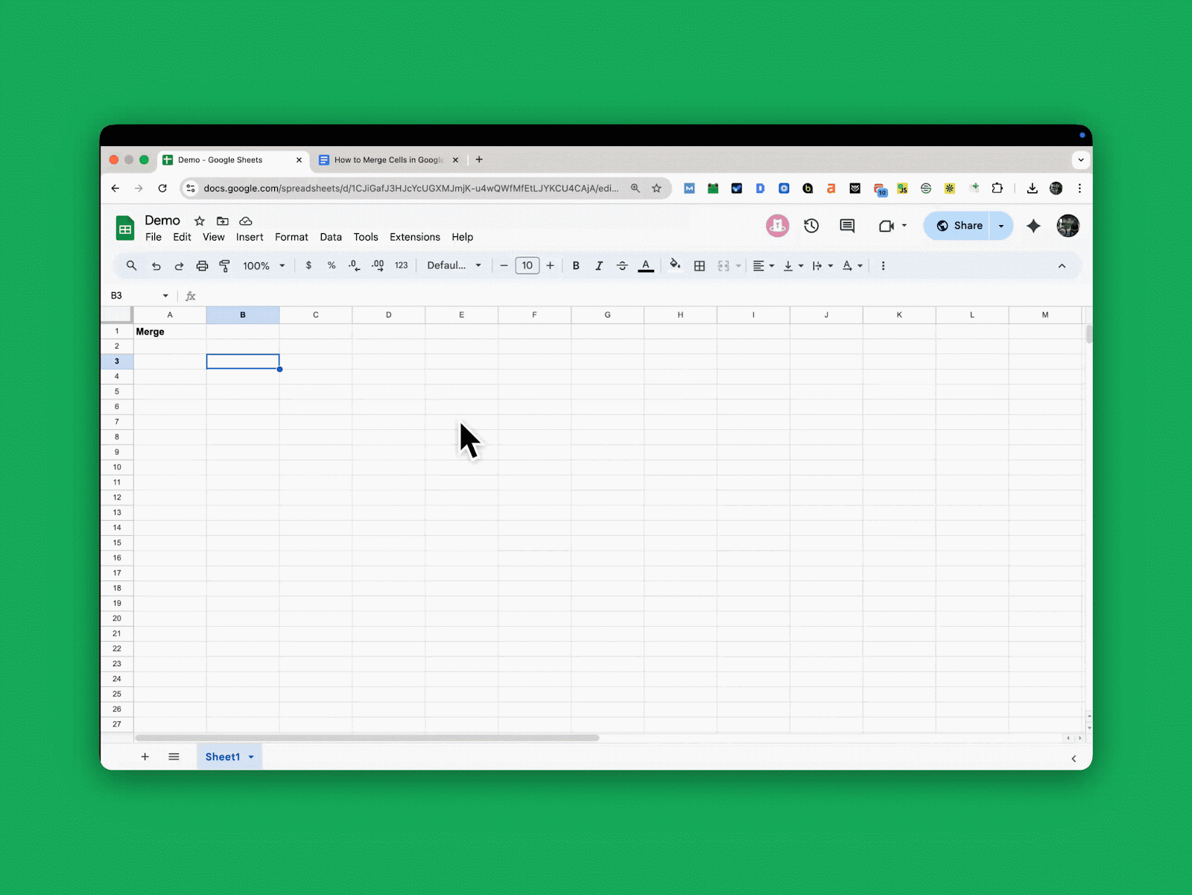Format selection as currency
The image size is (1192, 895).
(x=308, y=265)
